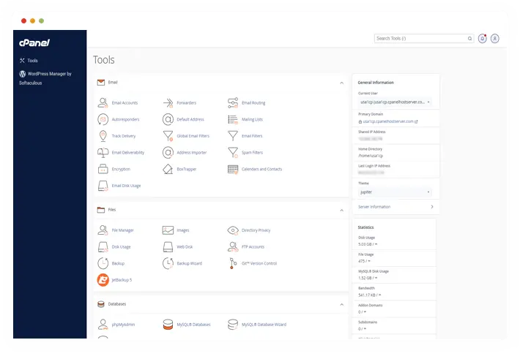Open the primary domain link

388,121
